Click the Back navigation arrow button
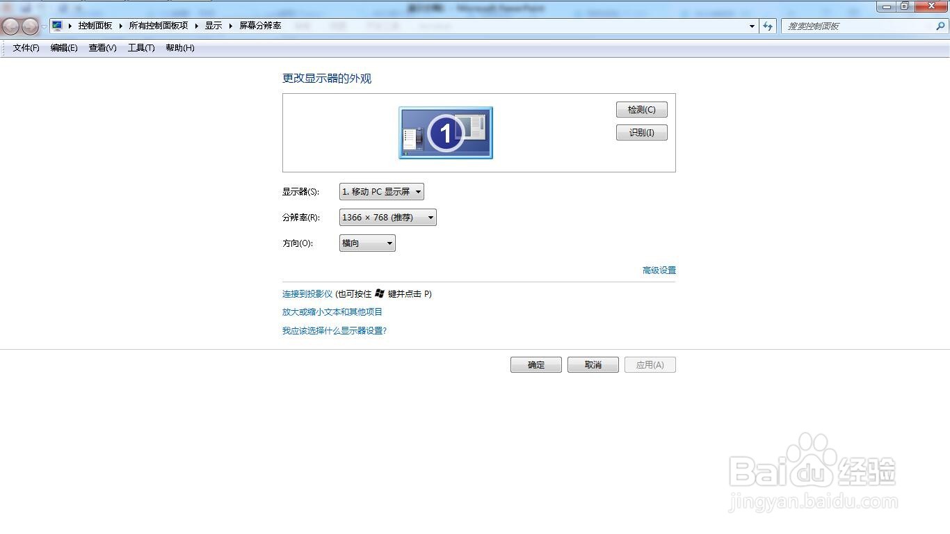 [x=10, y=26]
